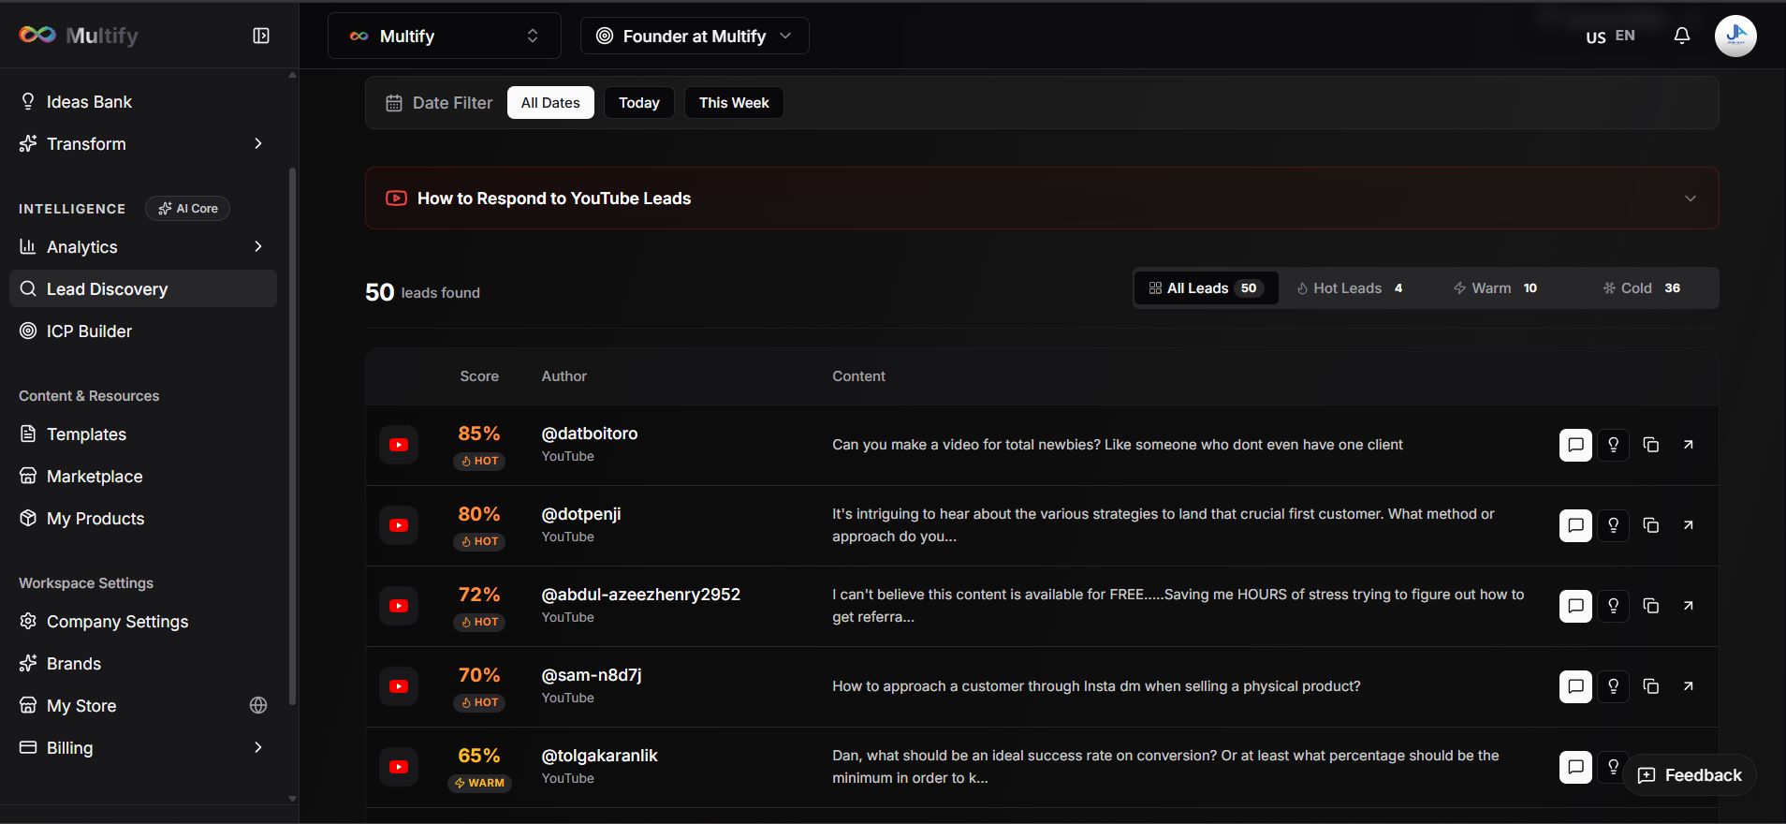1786x824 pixels.
Task: Open the Founder at Multify dropdown
Action: (695, 36)
